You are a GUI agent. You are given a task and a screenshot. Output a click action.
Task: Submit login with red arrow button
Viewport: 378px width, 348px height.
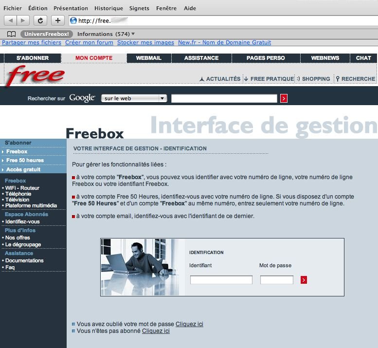tap(304, 280)
